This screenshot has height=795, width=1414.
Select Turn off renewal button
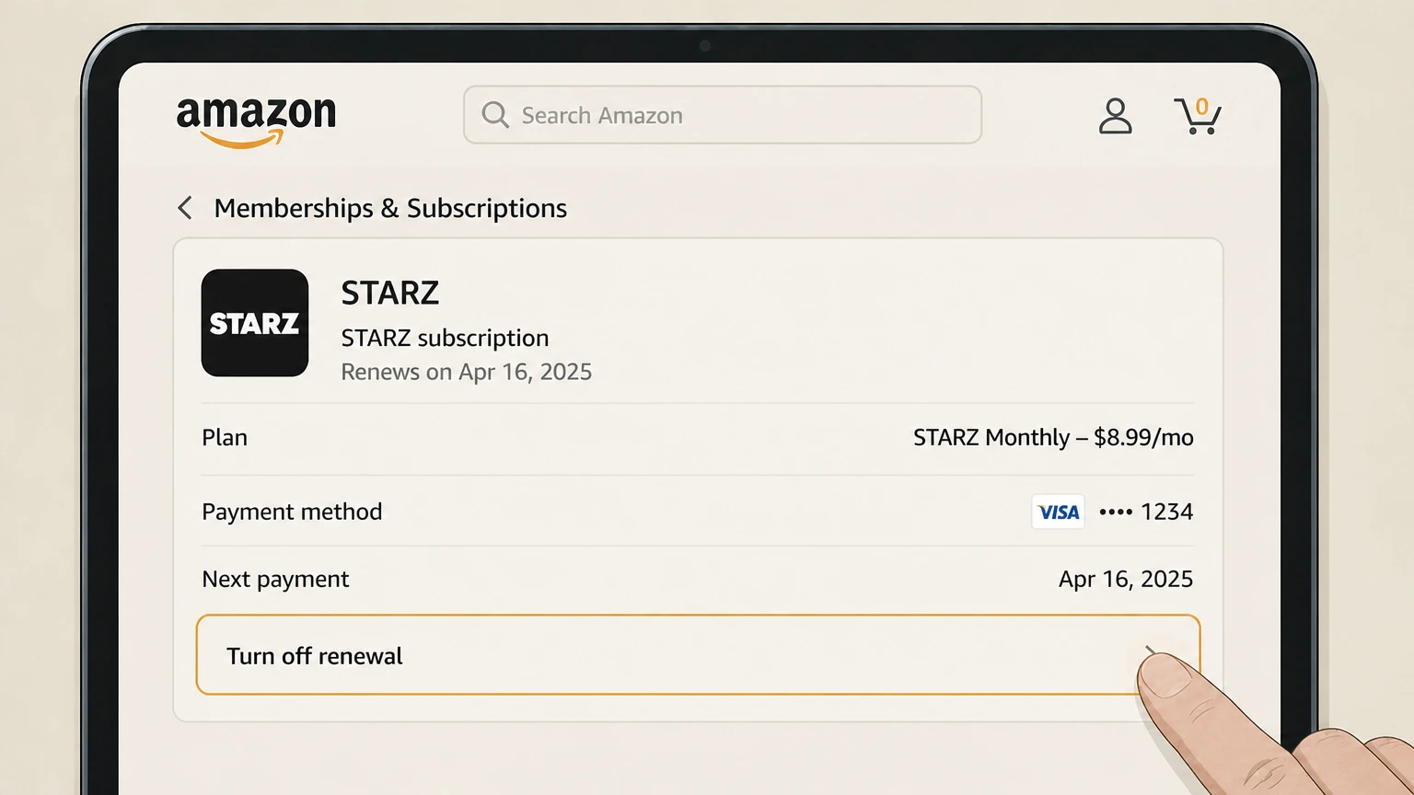point(698,655)
